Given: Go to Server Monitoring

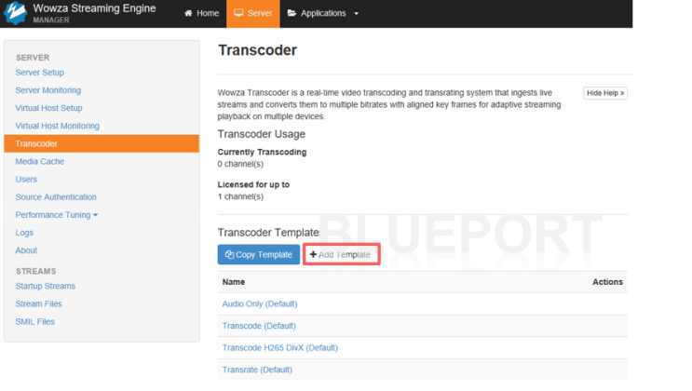Looking at the screenshot, I should (x=48, y=90).
